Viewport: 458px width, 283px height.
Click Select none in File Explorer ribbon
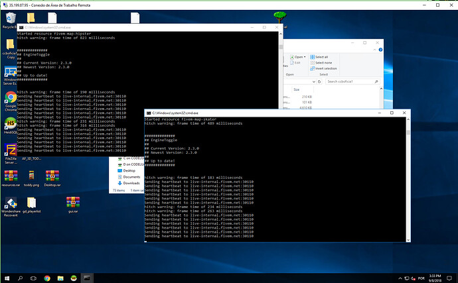[323, 63]
